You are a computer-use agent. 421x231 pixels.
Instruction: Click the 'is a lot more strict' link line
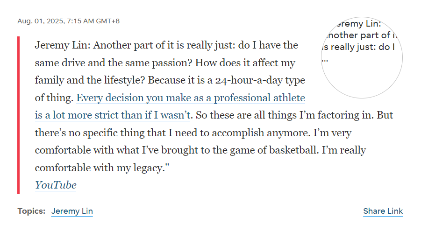click(113, 115)
